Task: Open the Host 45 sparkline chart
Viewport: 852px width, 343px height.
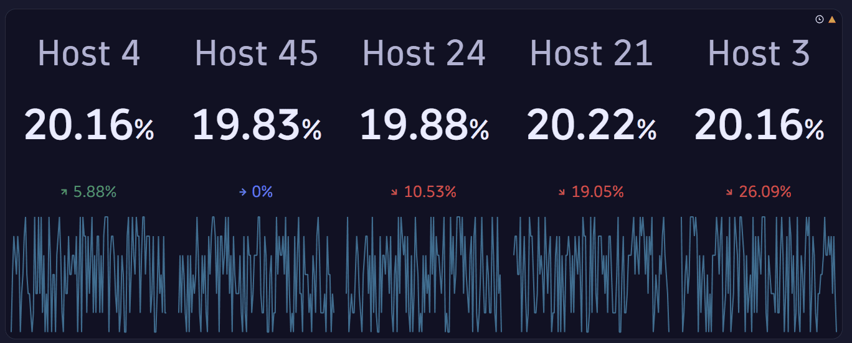Action: click(257, 274)
